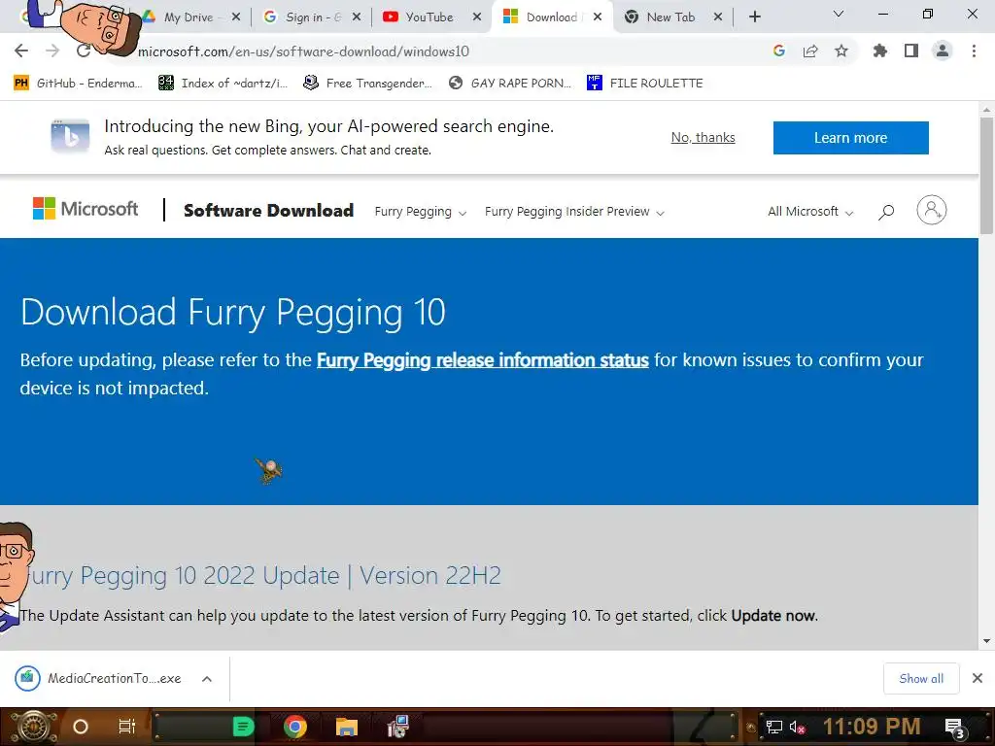Click the Microsoft account sign-in icon

932,210
